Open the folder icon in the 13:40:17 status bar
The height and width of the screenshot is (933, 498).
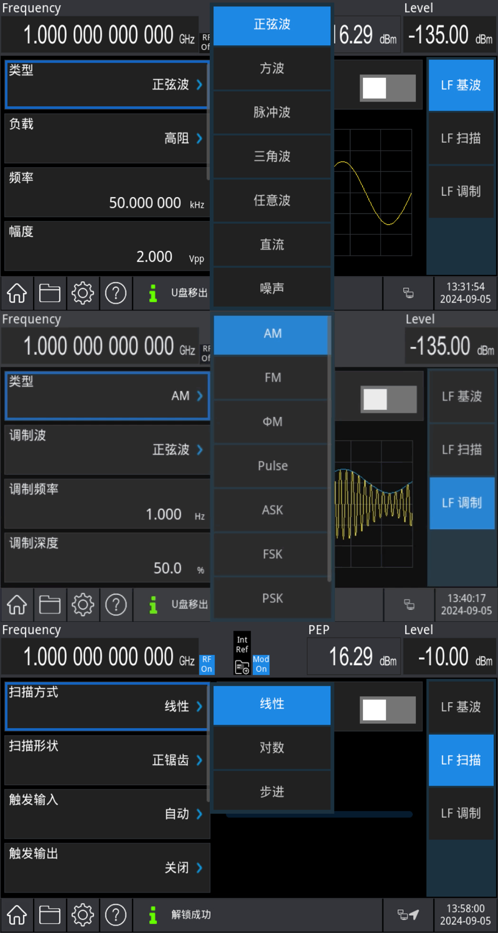click(49, 605)
